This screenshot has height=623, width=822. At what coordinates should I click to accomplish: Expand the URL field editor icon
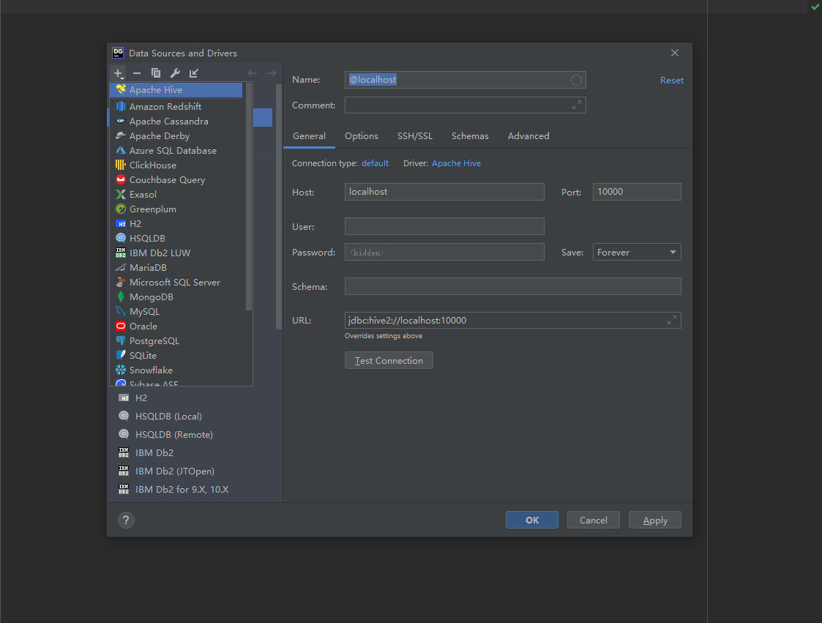[671, 321]
